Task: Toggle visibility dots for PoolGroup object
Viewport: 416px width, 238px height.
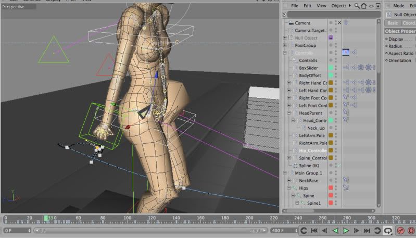Action: [x=336, y=45]
